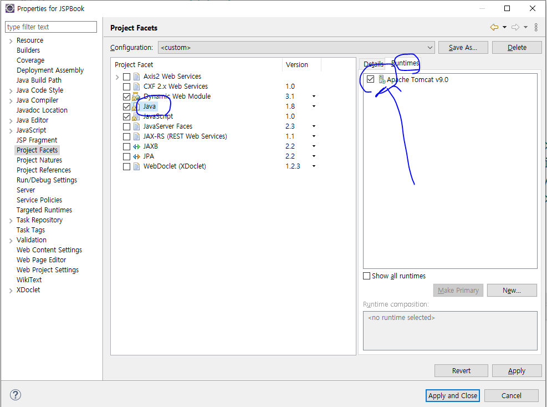Open the forward history dropdown arrow
Screen dimensions: 547x407
[x=525, y=27]
